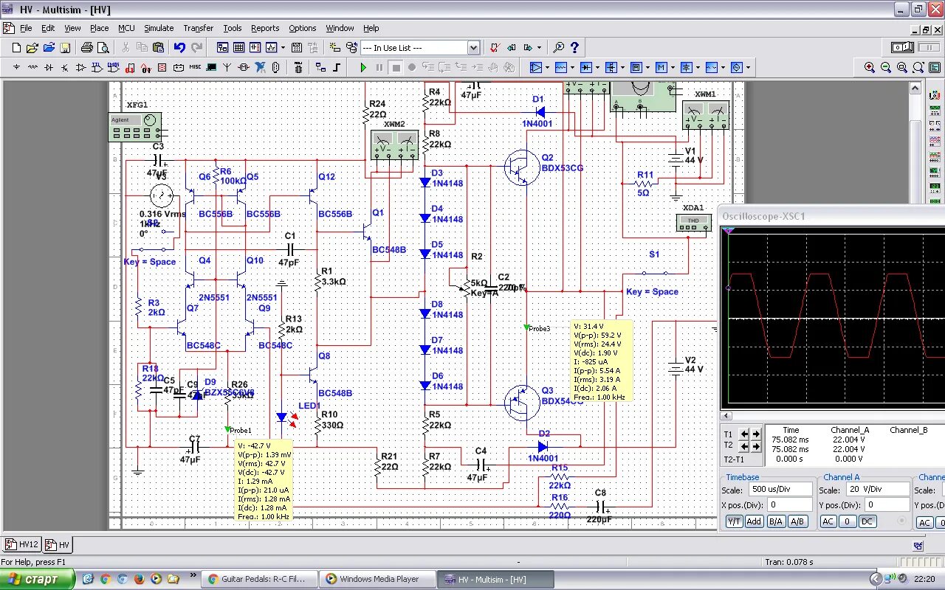945x590 pixels.
Task: Move cursor T1 right
Action: 756,434
